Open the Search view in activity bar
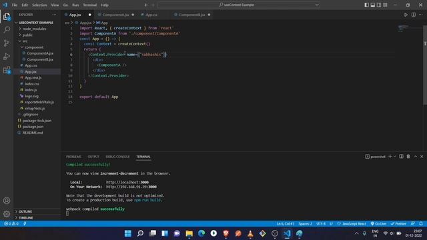The image size is (427, 240). click(7, 29)
